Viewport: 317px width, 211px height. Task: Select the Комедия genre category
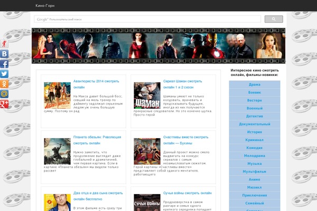(255, 148)
